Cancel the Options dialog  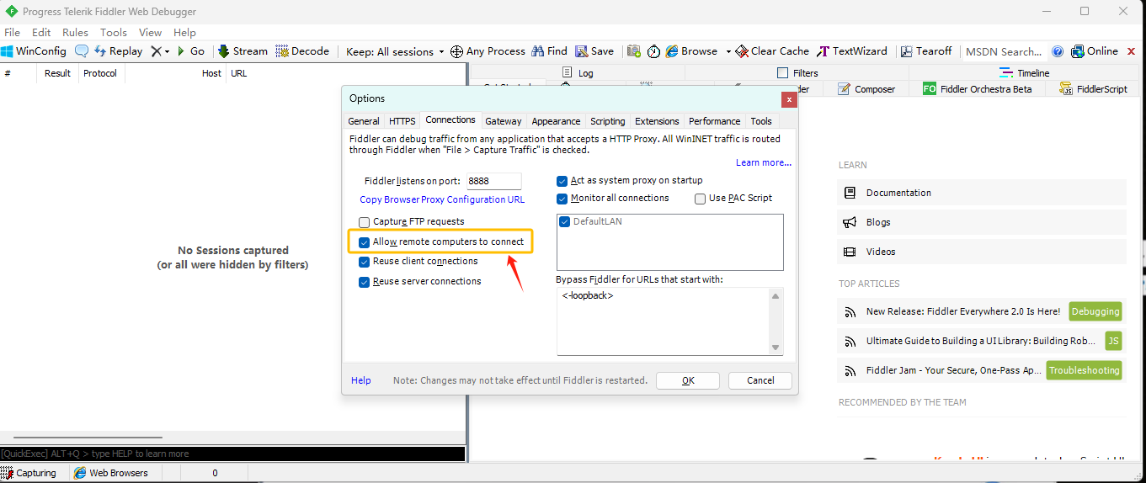pos(760,380)
